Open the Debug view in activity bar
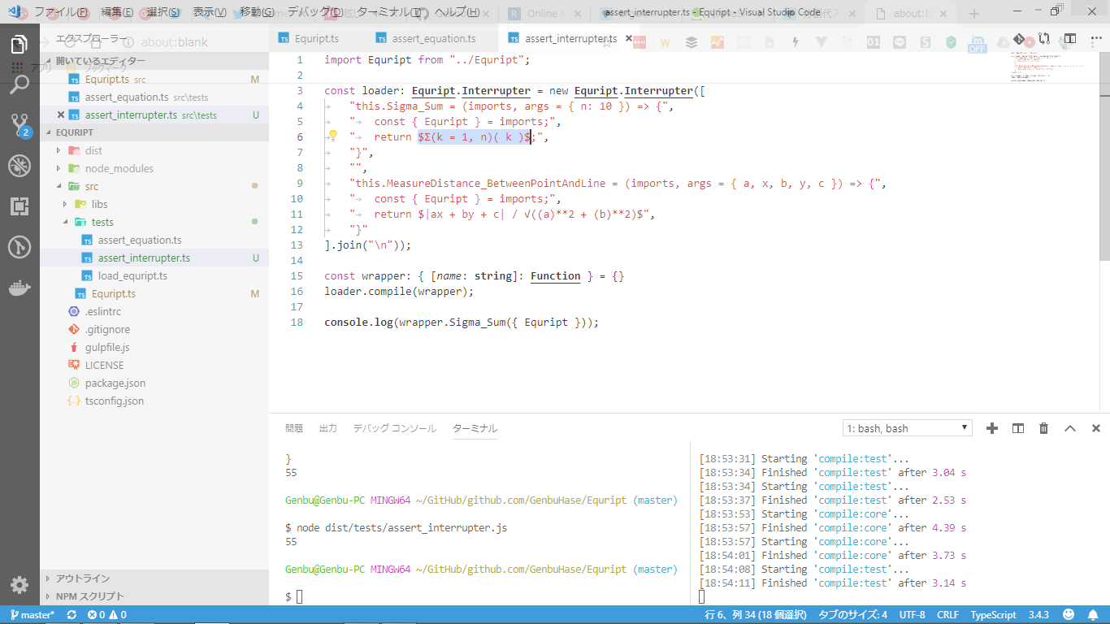Viewport: 1110px width, 624px height. (20, 166)
